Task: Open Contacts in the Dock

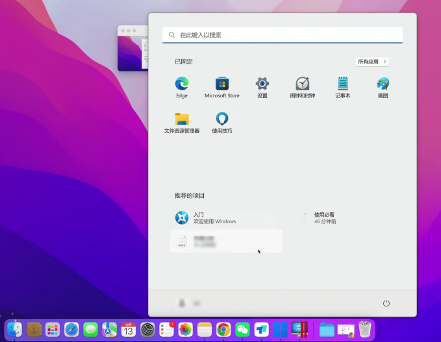Action: (x=34, y=330)
